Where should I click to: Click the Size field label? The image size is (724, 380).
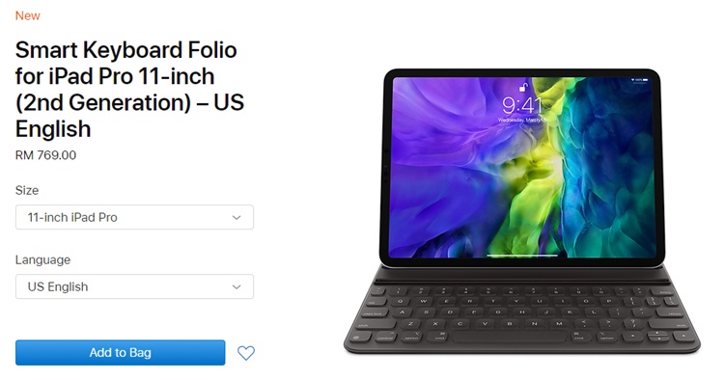pos(27,190)
